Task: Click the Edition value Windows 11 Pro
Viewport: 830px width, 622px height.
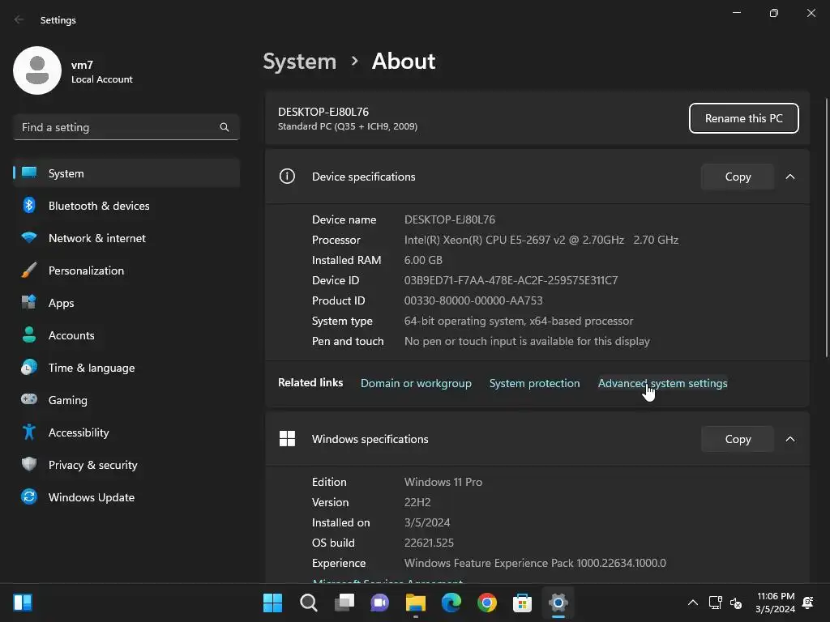Action: pos(443,482)
